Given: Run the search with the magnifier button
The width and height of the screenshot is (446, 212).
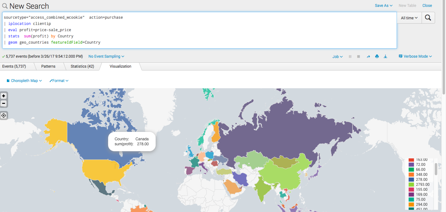Looking at the screenshot, I should click(428, 18).
